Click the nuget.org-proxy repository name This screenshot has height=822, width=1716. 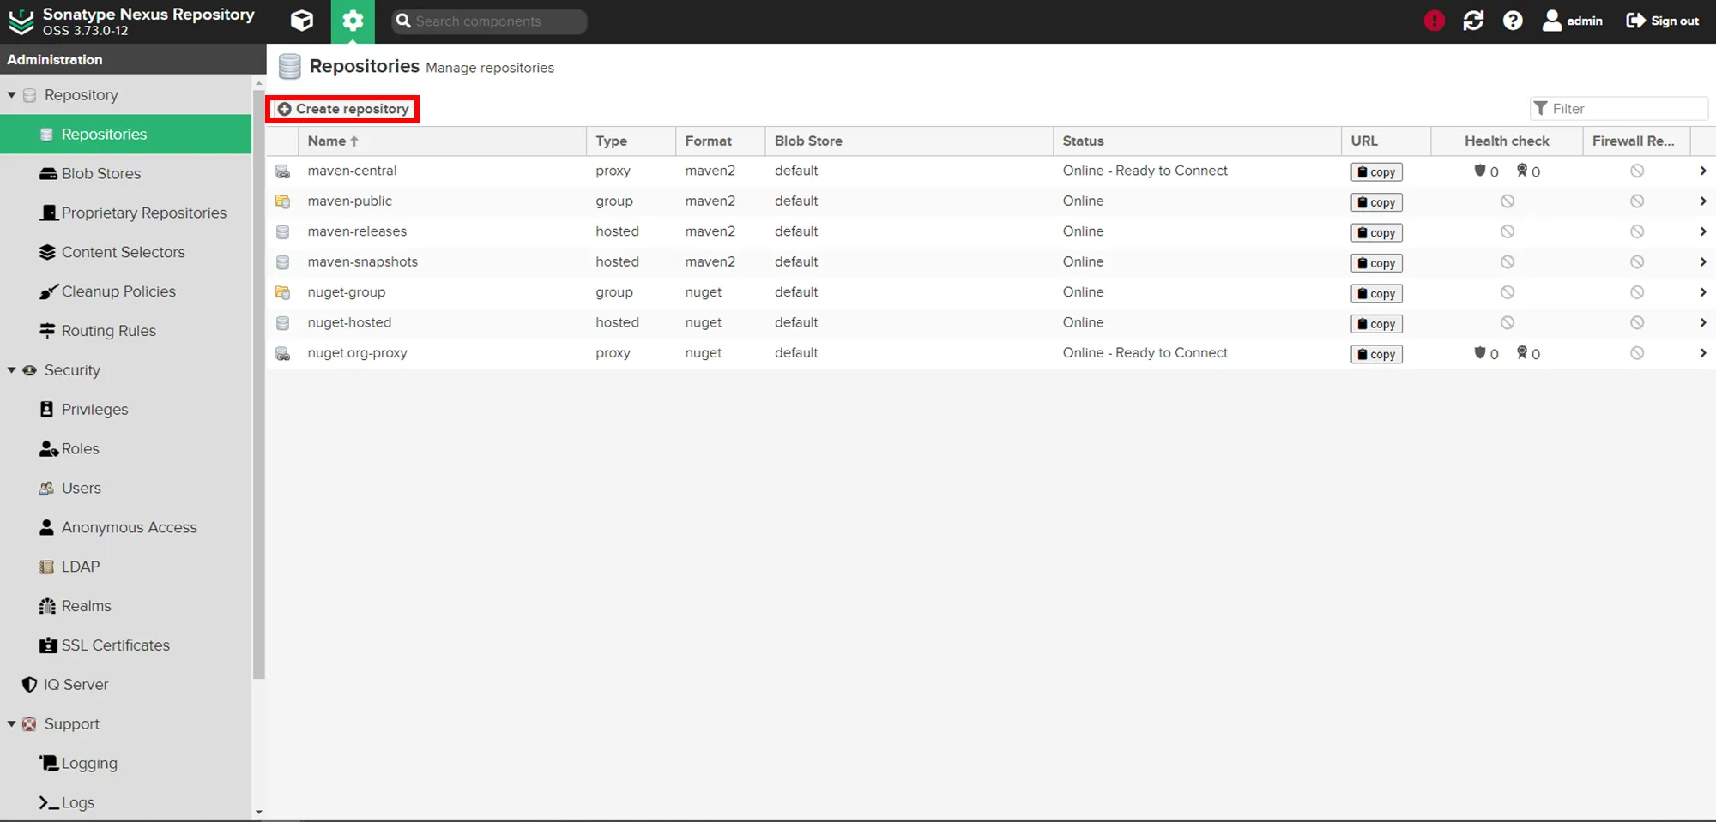(358, 353)
